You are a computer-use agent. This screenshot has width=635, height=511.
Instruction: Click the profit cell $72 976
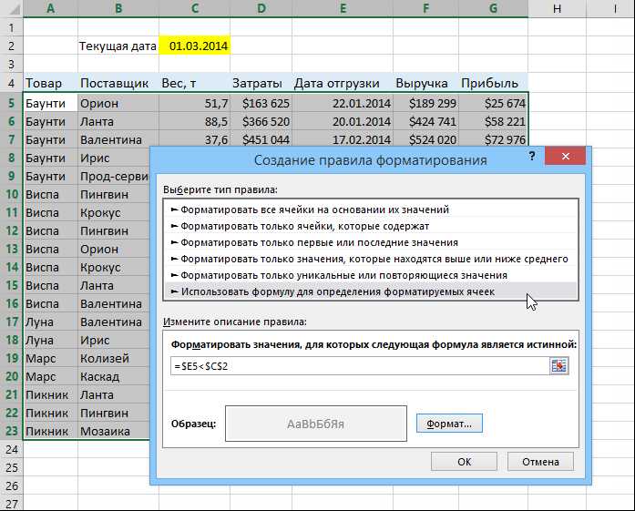[x=493, y=139]
